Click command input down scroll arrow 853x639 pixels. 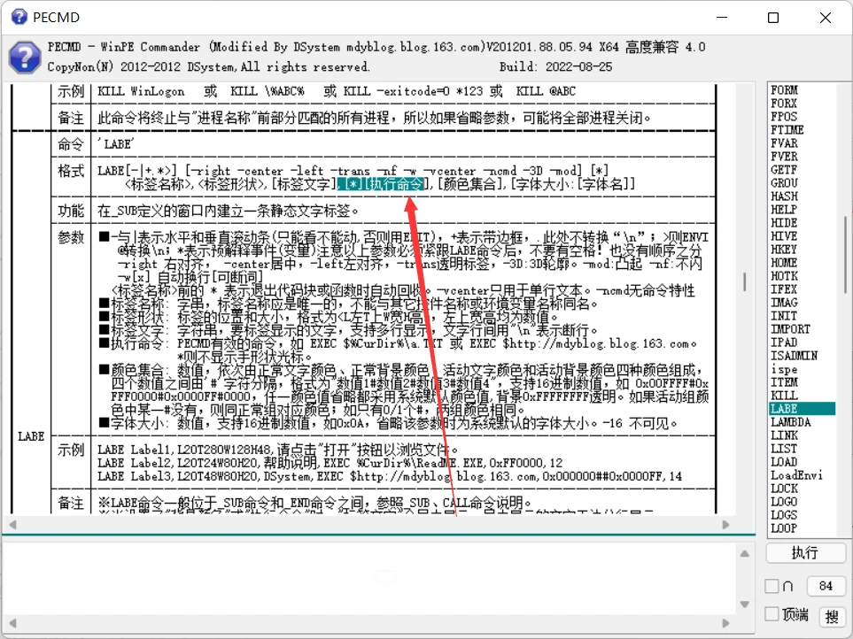(745, 604)
